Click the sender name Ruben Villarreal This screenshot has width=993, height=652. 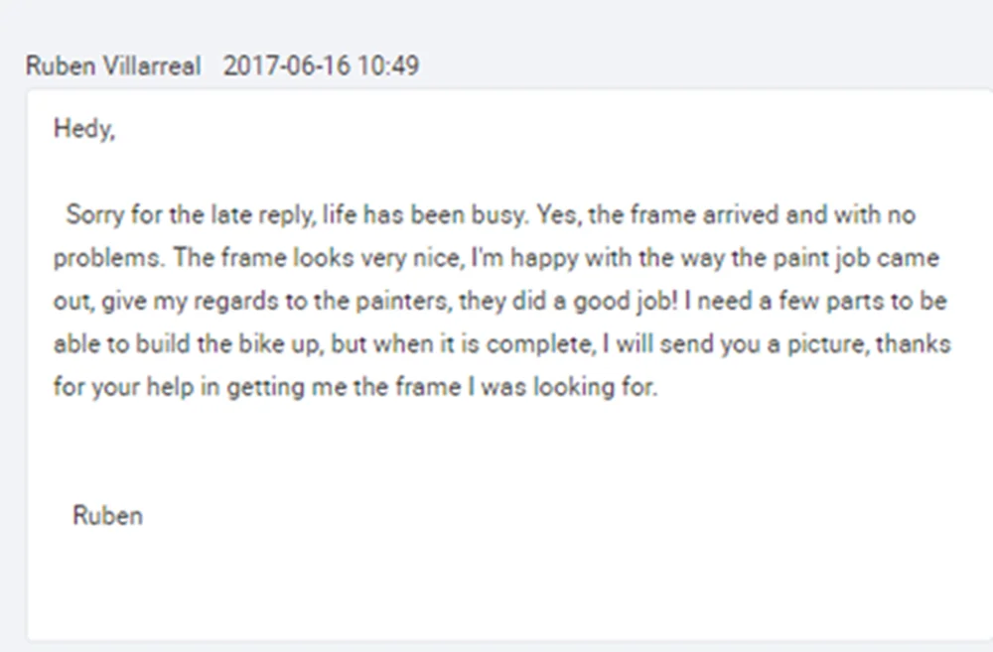click(113, 65)
